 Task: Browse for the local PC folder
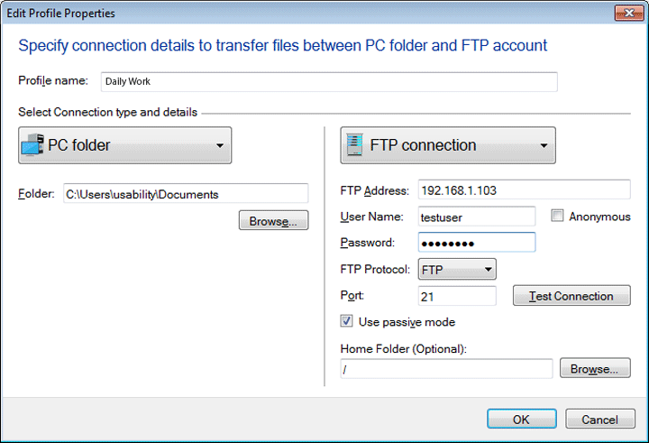point(273,221)
